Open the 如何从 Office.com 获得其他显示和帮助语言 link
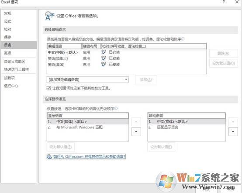Viewport: 242px width, 193px height. [x=90, y=157]
